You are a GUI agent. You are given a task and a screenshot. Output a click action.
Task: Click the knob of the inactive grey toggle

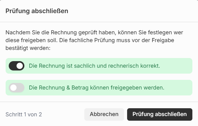(x=13, y=88)
